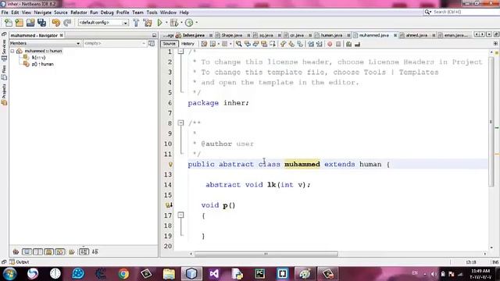The image size is (500, 281).
Task: Clean and Build the project
Action: pyautogui.click(x=148, y=23)
